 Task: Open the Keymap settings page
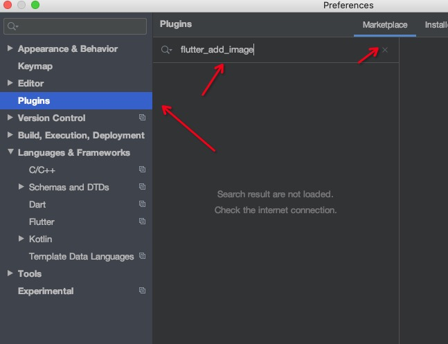(35, 66)
